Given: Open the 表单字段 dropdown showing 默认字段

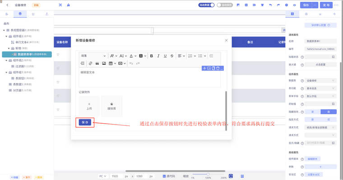Looking at the screenshot, I should tap(320, 96).
